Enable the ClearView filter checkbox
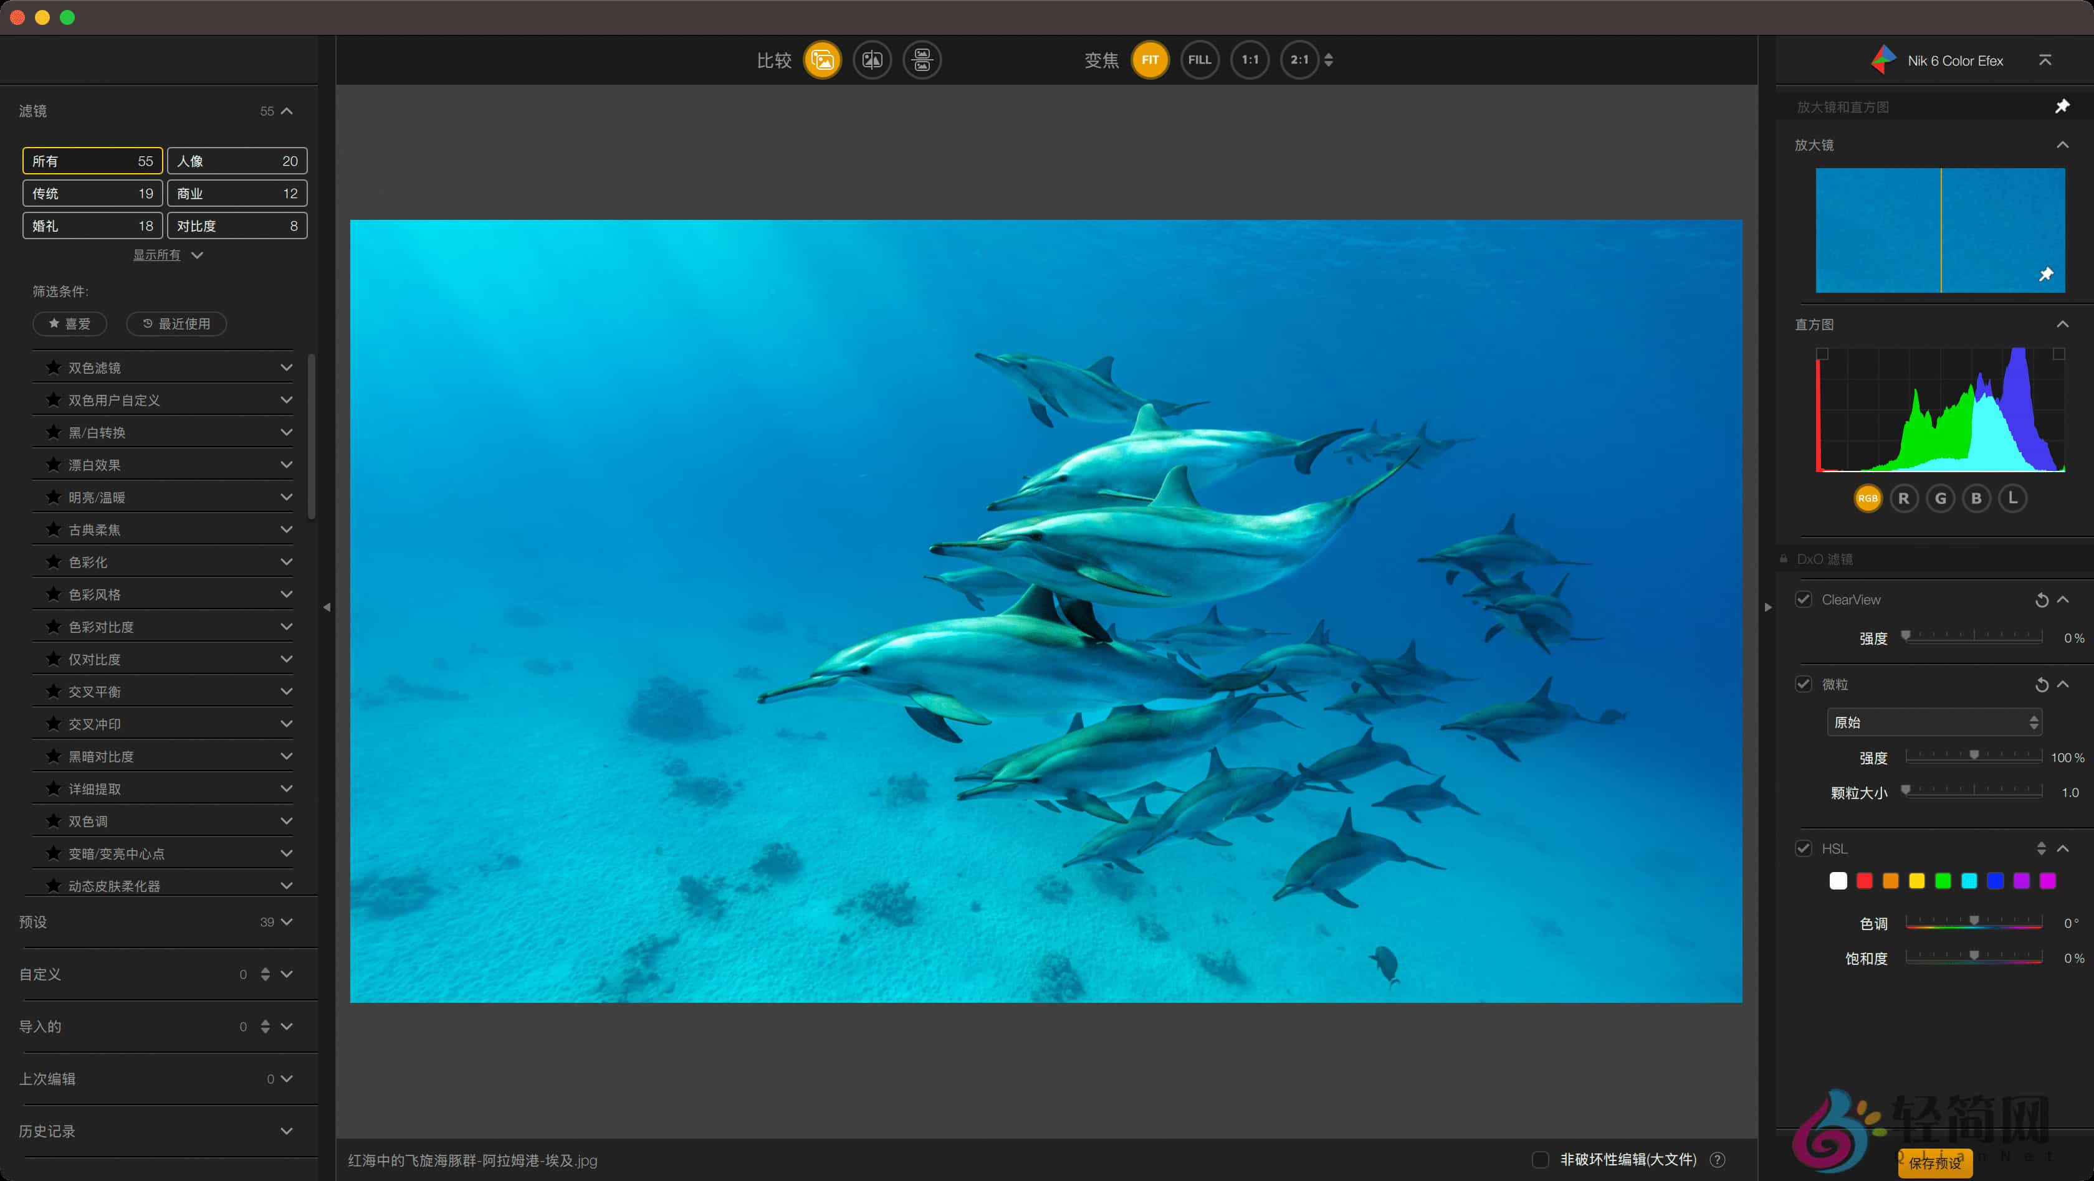This screenshot has height=1181, width=2094. point(1804,599)
